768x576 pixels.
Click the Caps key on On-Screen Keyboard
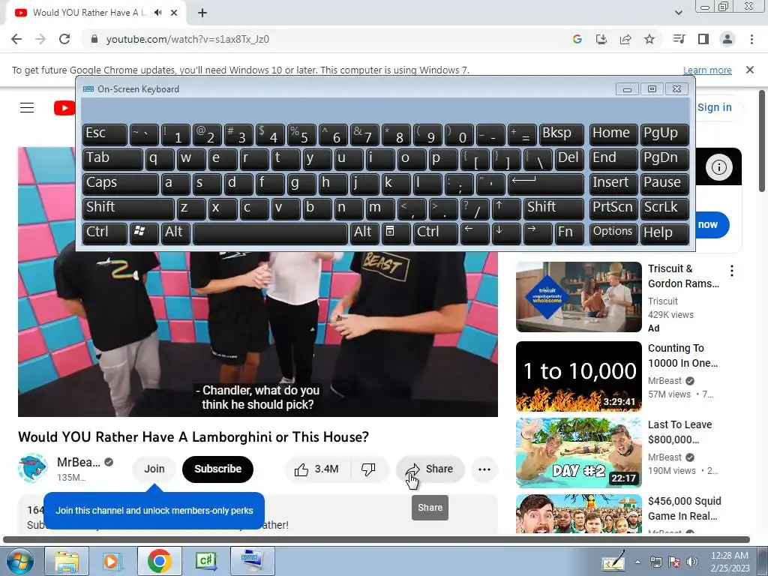[120, 184]
